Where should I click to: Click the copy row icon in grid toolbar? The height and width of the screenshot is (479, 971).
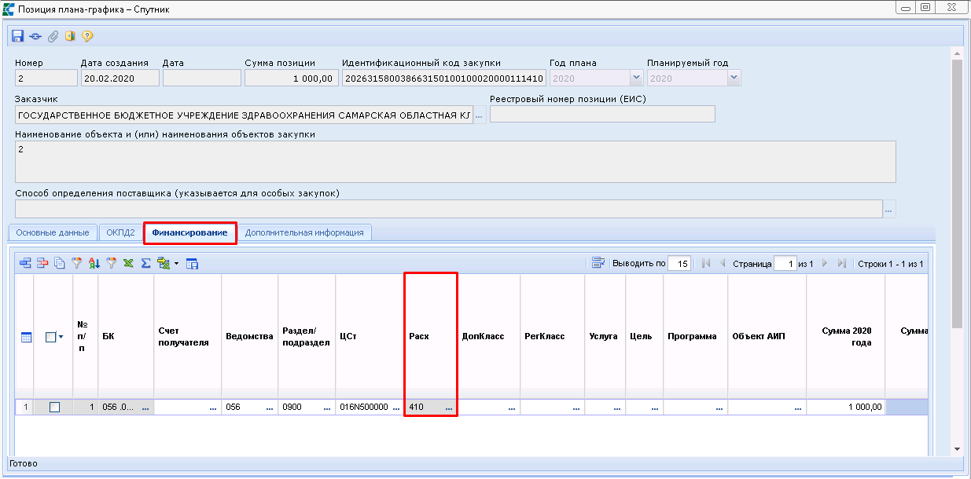(59, 264)
